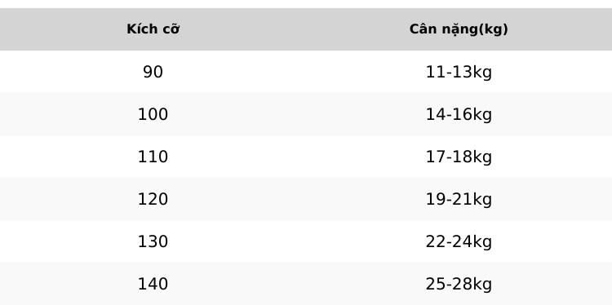Image resolution: width=612 pixels, height=305 pixels.
Task: Click the 25-28kg weight cell
Action: tap(459, 284)
